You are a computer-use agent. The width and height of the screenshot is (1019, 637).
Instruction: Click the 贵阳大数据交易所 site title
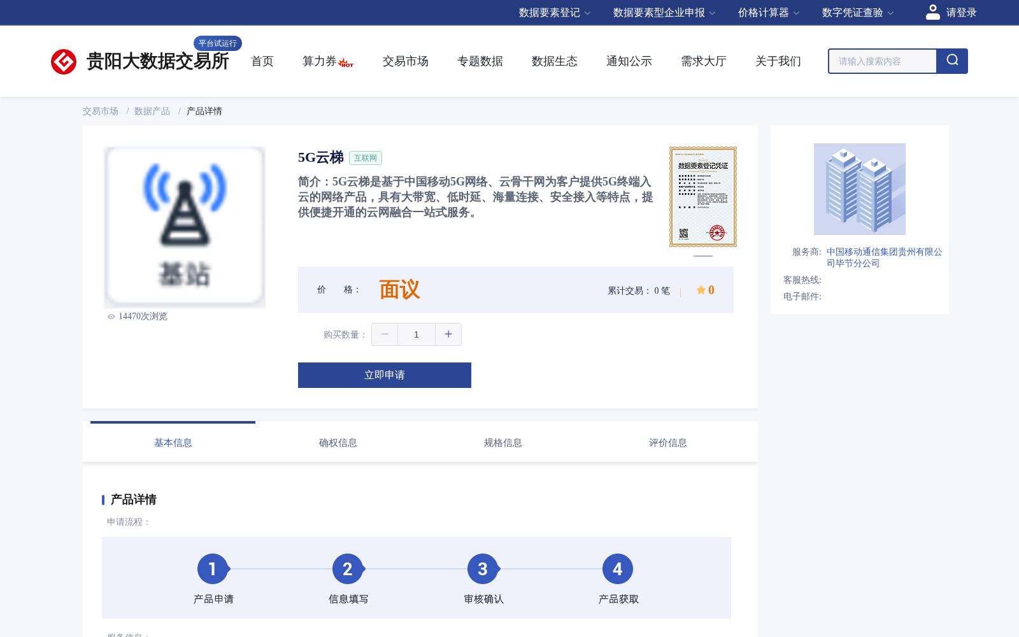tap(157, 61)
